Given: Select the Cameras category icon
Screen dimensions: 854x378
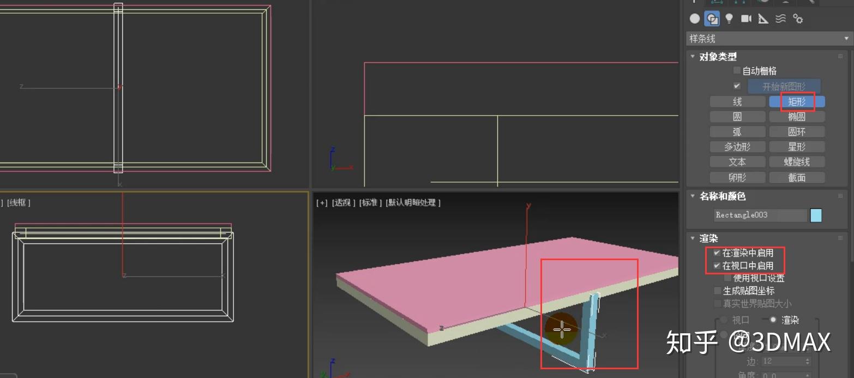Looking at the screenshot, I should [x=745, y=19].
